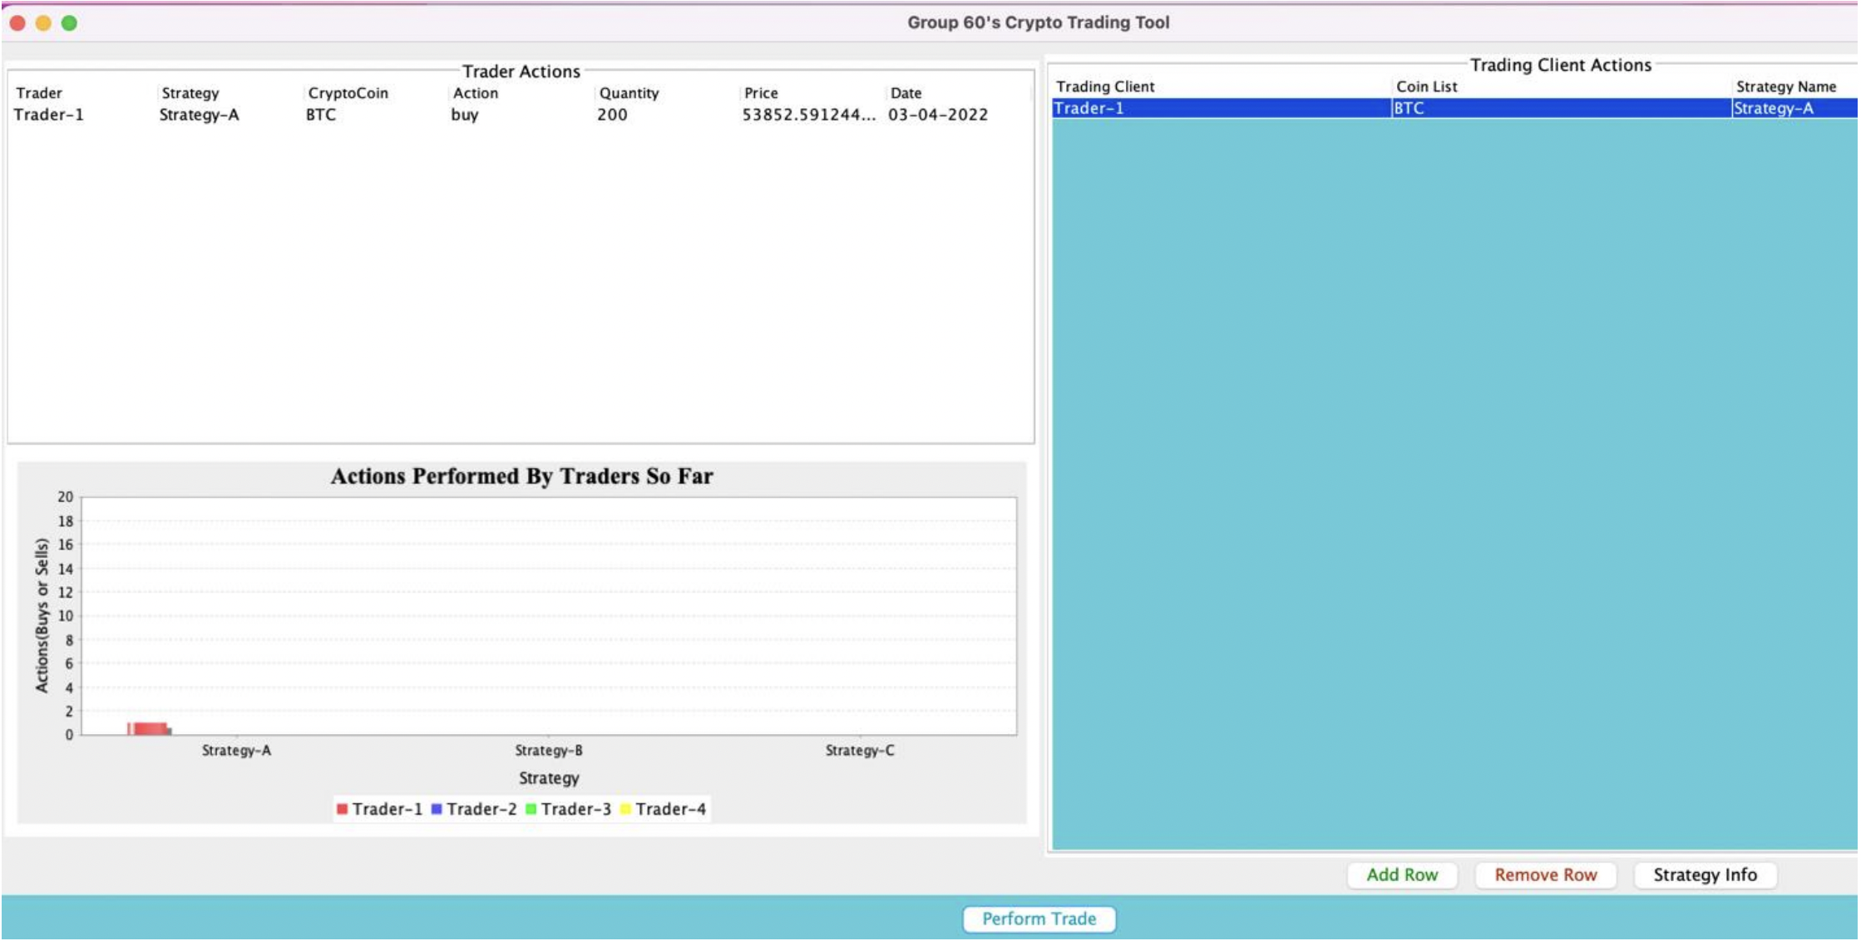The image size is (1861, 941).
Task: Click the Date column header
Action: point(906,93)
